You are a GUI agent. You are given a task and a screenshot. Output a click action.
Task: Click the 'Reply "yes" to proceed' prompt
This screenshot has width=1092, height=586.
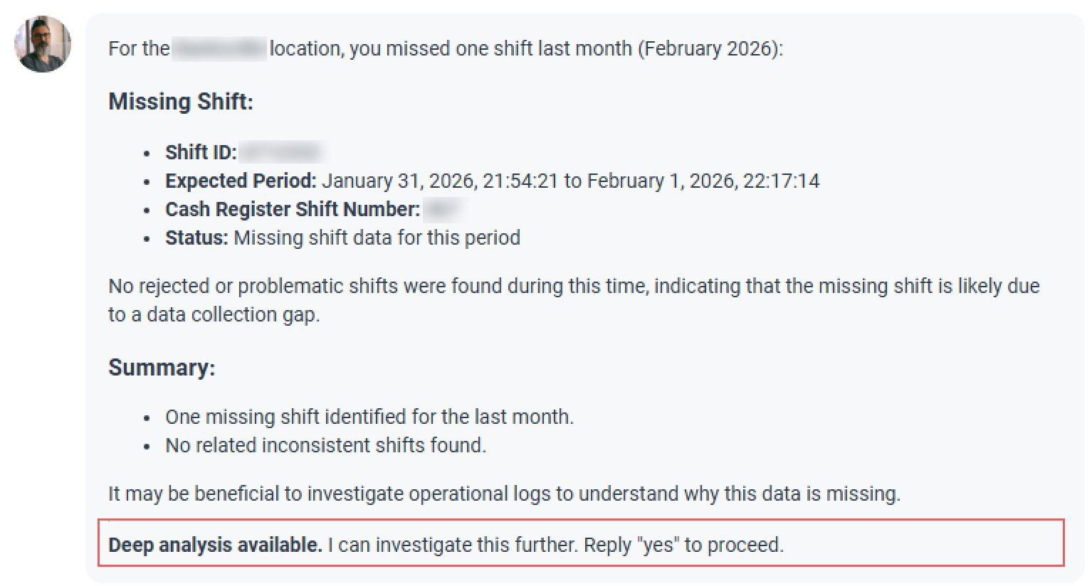pos(683,545)
